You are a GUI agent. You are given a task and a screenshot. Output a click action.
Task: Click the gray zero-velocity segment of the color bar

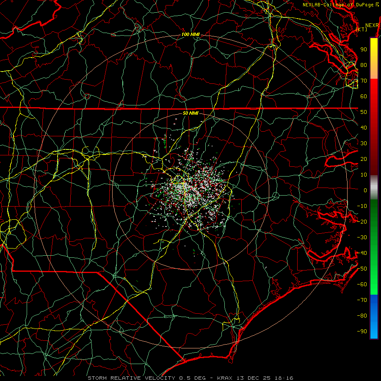click(x=374, y=187)
